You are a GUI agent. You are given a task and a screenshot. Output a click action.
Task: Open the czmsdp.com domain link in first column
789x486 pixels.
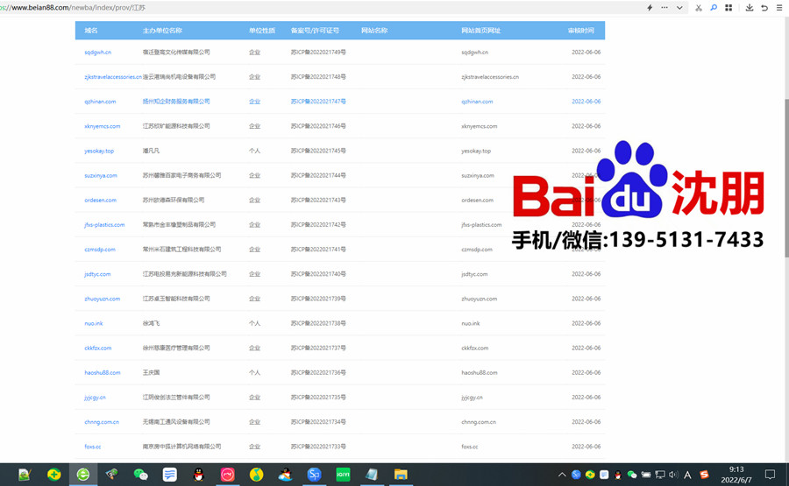click(100, 250)
